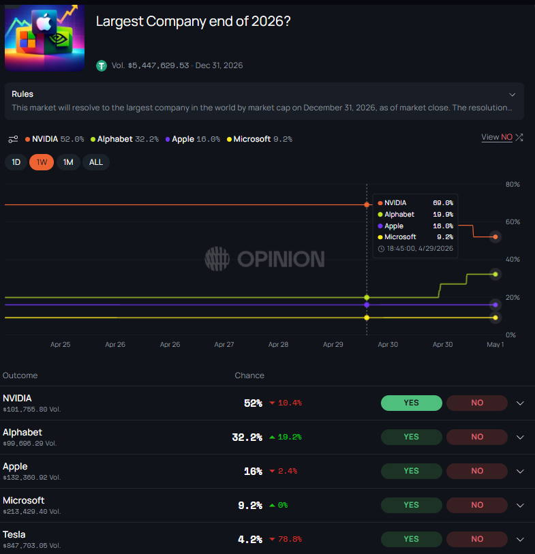The image size is (535, 554).
Task: Select the 1W time range tab
Action: (x=42, y=162)
